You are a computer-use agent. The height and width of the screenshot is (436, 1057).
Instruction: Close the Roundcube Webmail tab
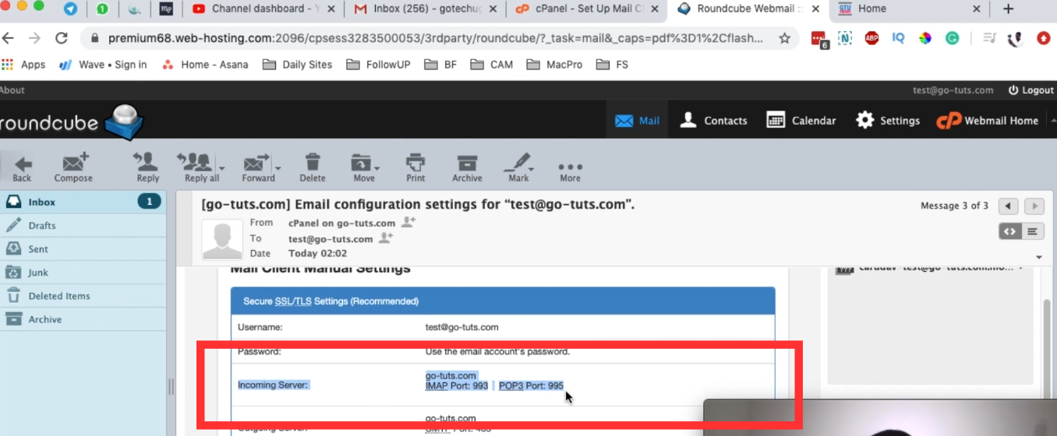click(814, 9)
